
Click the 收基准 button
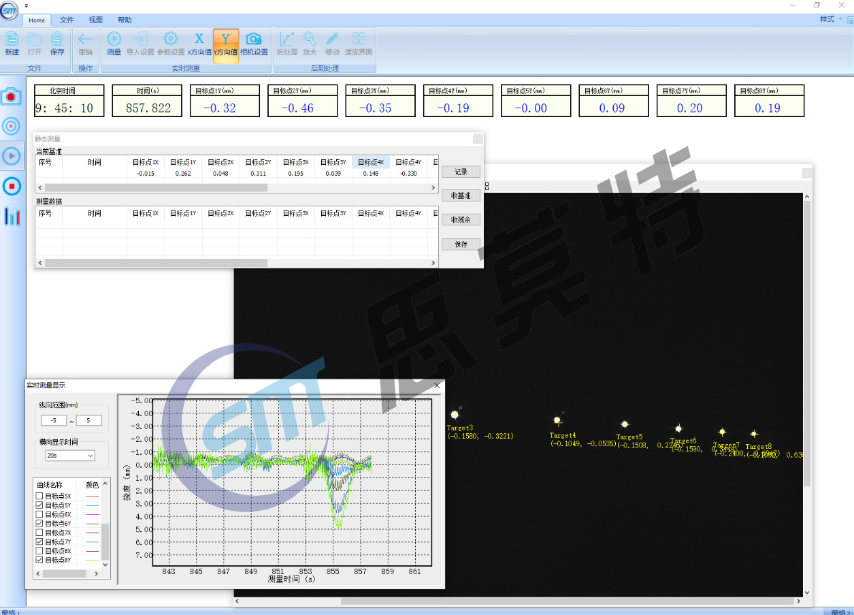[461, 195]
